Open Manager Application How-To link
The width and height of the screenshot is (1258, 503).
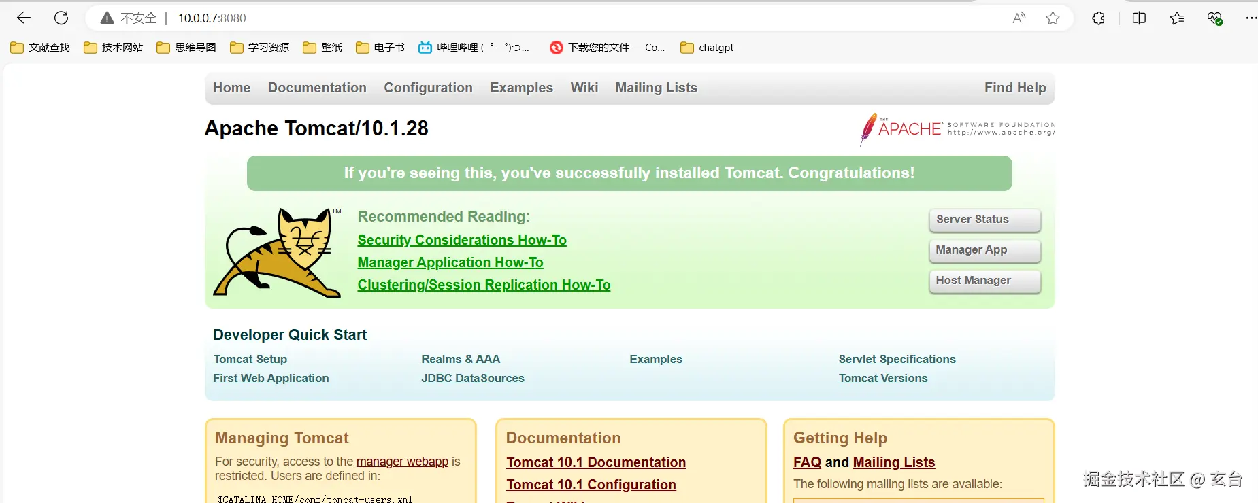pos(450,262)
